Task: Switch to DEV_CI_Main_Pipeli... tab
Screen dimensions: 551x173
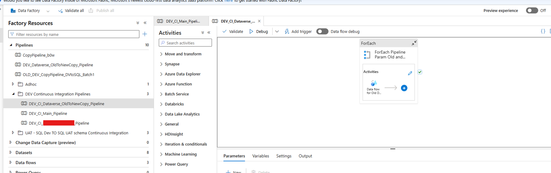Action: click(181, 21)
